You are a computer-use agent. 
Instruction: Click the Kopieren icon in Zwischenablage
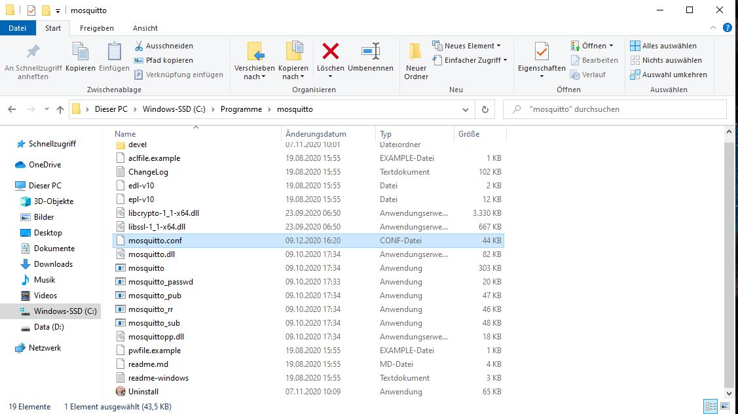tap(81, 52)
